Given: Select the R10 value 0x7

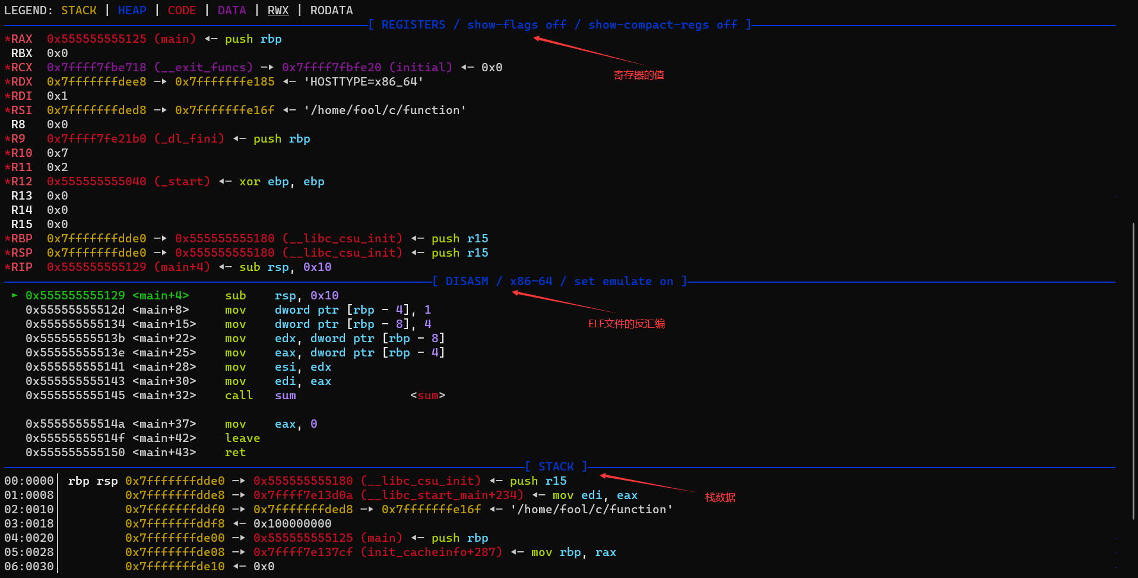Looking at the screenshot, I should pos(57,153).
